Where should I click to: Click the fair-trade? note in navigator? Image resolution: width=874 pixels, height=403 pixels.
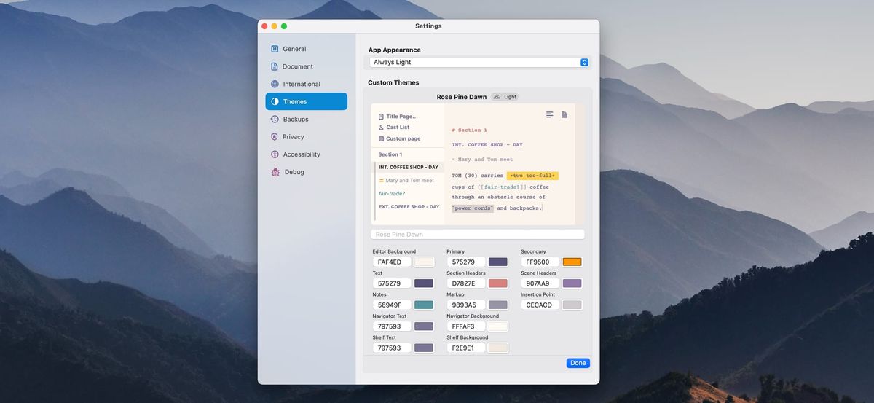point(392,193)
